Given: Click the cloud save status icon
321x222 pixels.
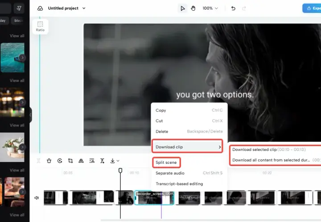Looking at the screenshot, I should [40, 8].
